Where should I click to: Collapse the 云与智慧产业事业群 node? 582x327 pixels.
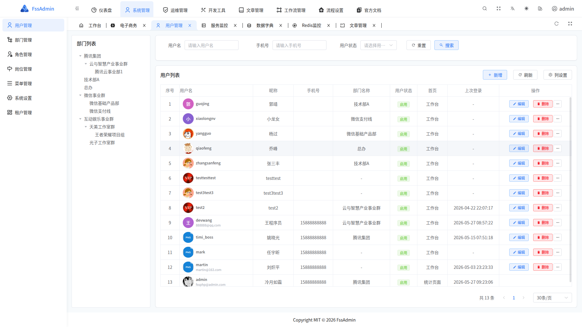tap(86, 64)
